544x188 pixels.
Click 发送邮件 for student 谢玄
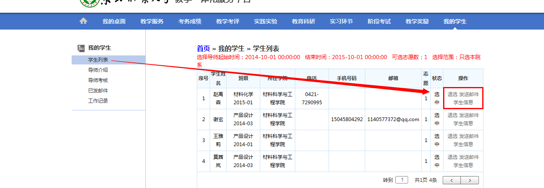pos(469,115)
